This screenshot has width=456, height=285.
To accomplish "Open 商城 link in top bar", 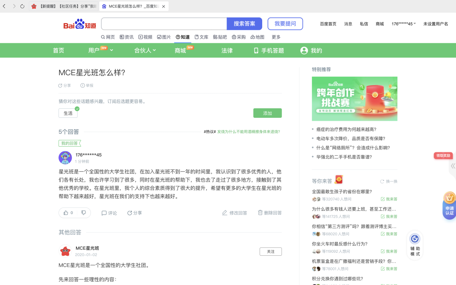I will pyautogui.click(x=380, y=24).
